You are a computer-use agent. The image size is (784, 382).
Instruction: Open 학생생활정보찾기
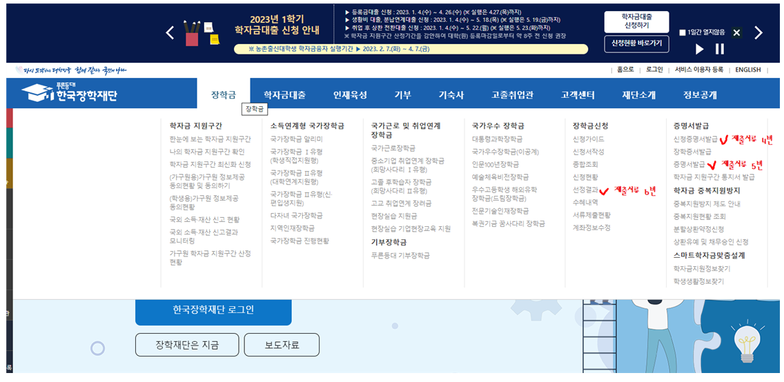click(x=698, y=281)
